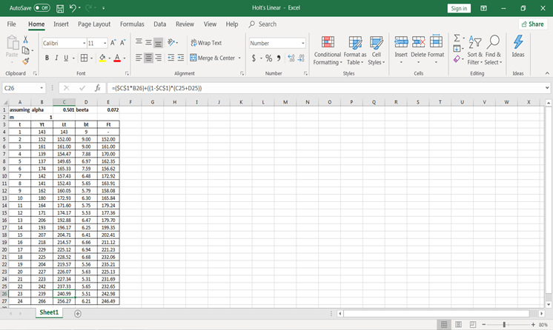553x330 pixels.
Task: Open Conditional Formatting menu
Action: [x=328, y=50]
